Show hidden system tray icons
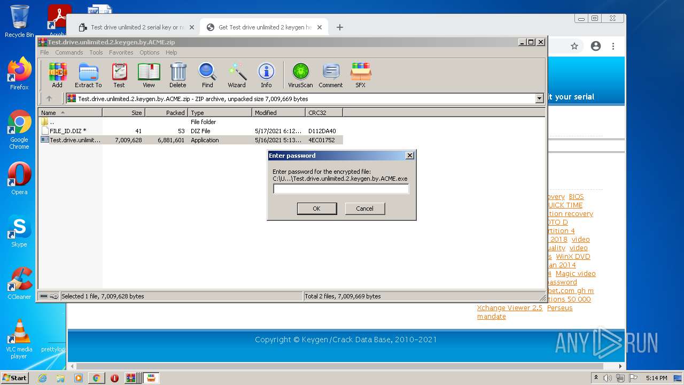The width and height of the screenshot is (684, 385). (596, 378)
